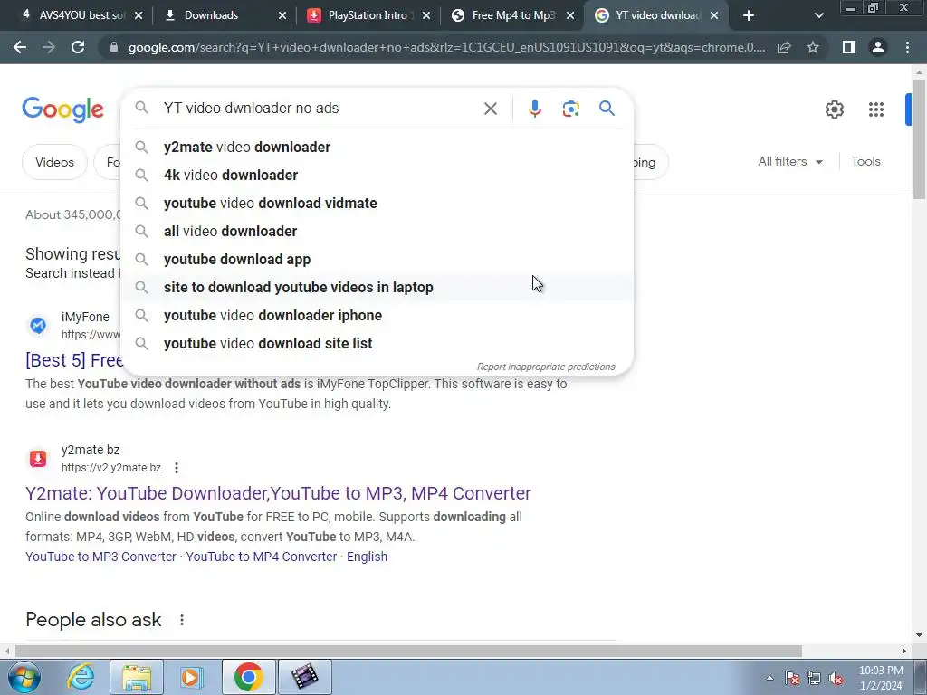Open the Chrome side panel icon
The height and width of the screenshot is (695, 927).
coord(849,47)
